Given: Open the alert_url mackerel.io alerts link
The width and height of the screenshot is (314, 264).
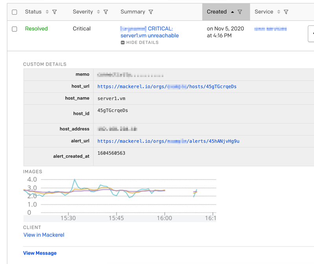Looking at the screenshot, I should [168, 141].
